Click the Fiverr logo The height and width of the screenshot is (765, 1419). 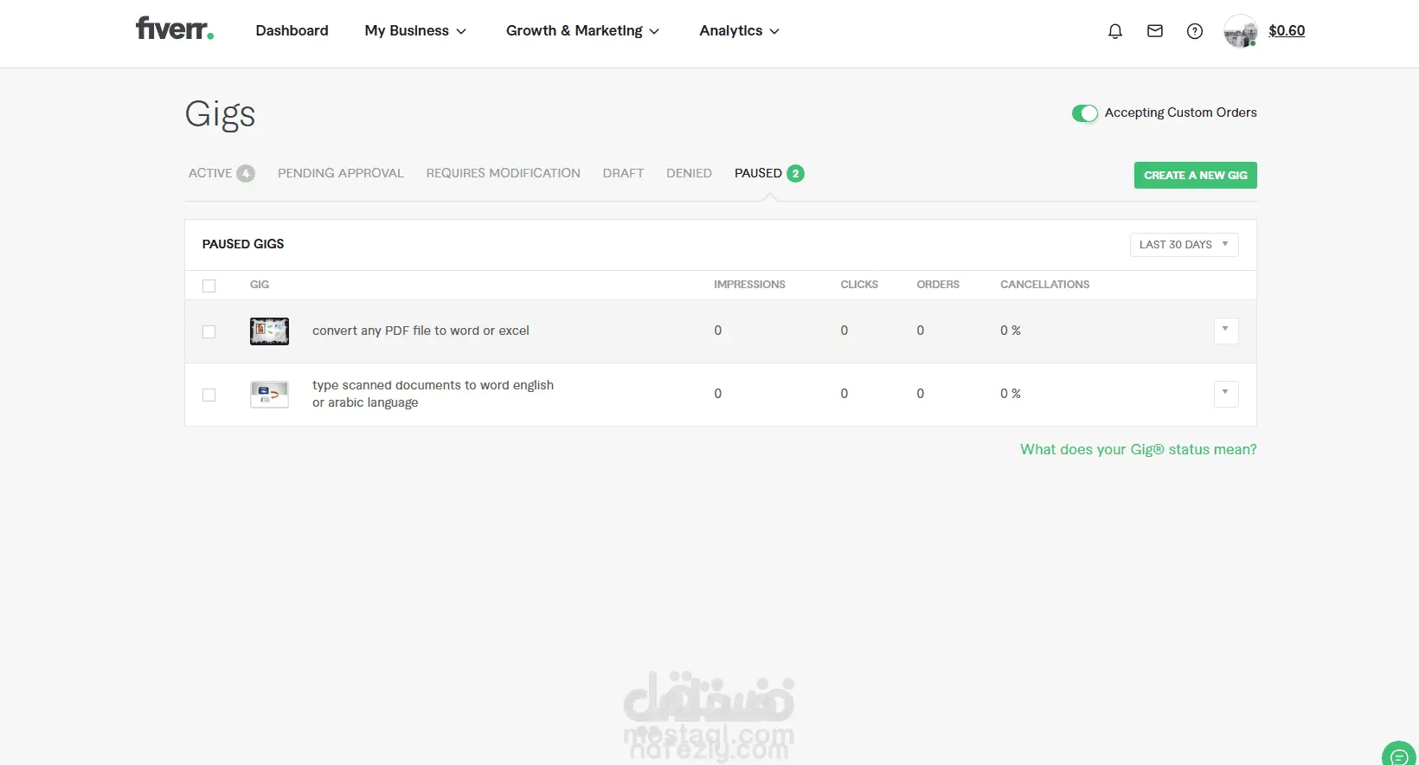174,29
